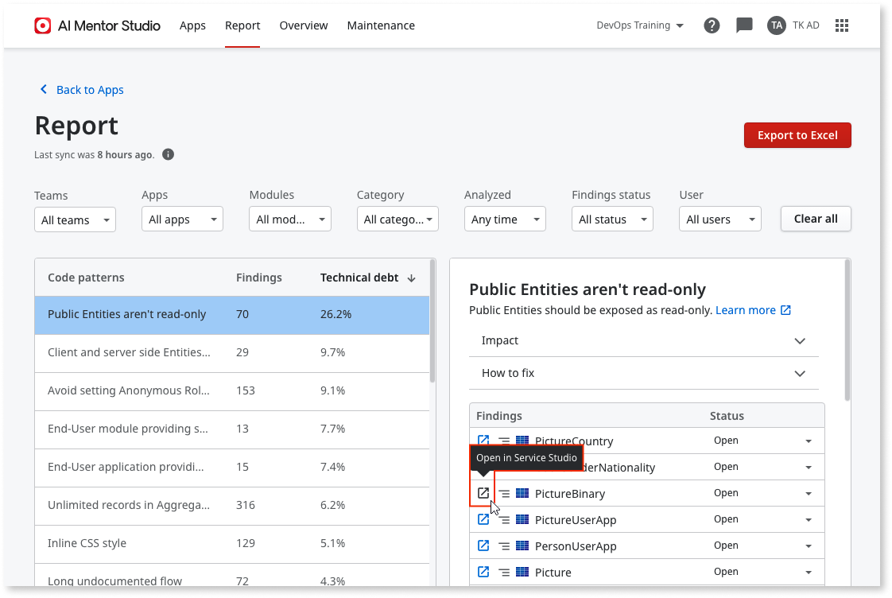Open PictureCountry in Service Studio
Viewport: 892px width, 598px height.
(x=483, y=440)
